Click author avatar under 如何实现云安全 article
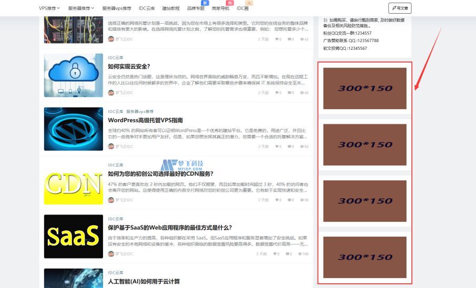Viewport: 476px width, 288px height. [x=111, y=93]
